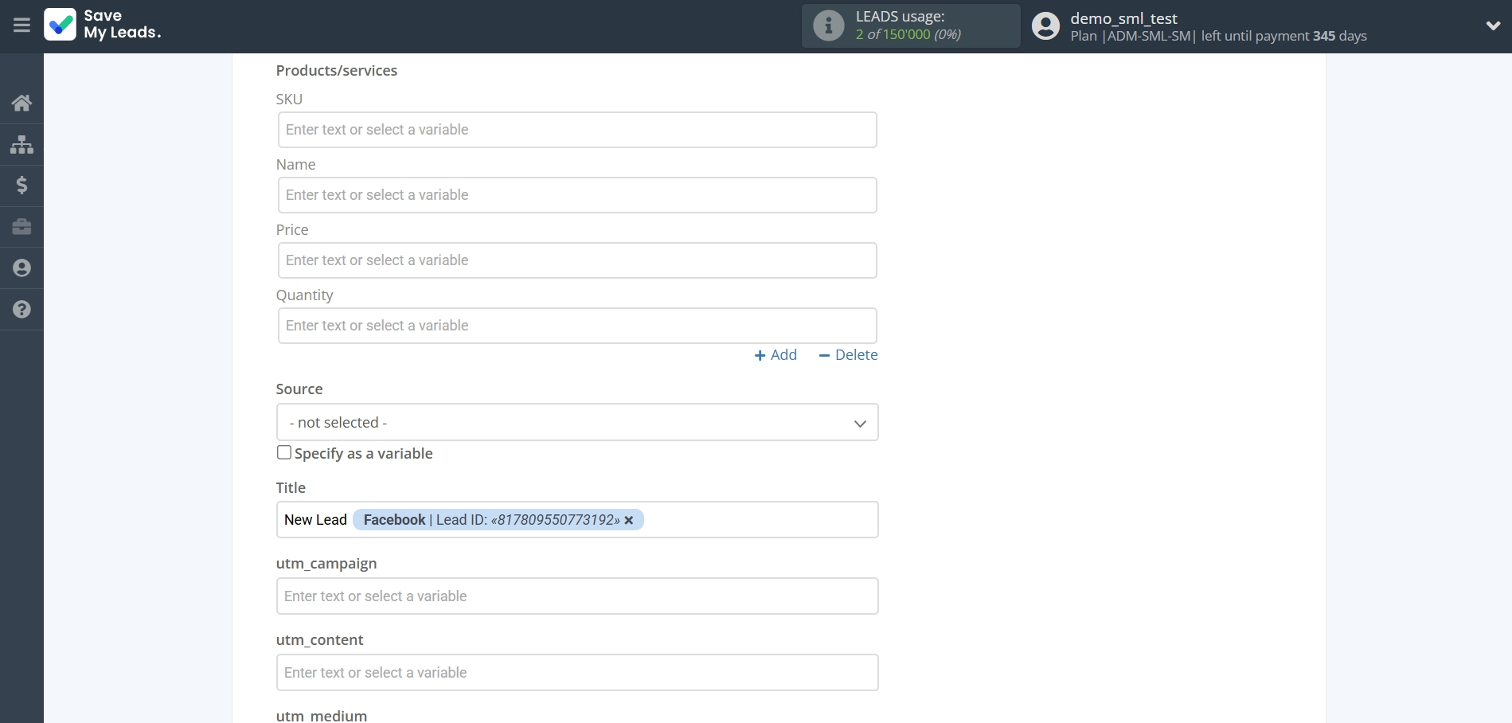Open the hamburger navigation menu
Image resolution: width=1512 pixels, height=723 pixels.
(x=21, y=25)
